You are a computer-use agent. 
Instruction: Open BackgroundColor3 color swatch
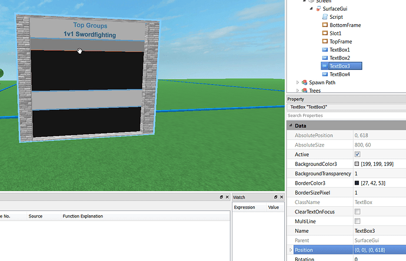[x=357, y=164]
